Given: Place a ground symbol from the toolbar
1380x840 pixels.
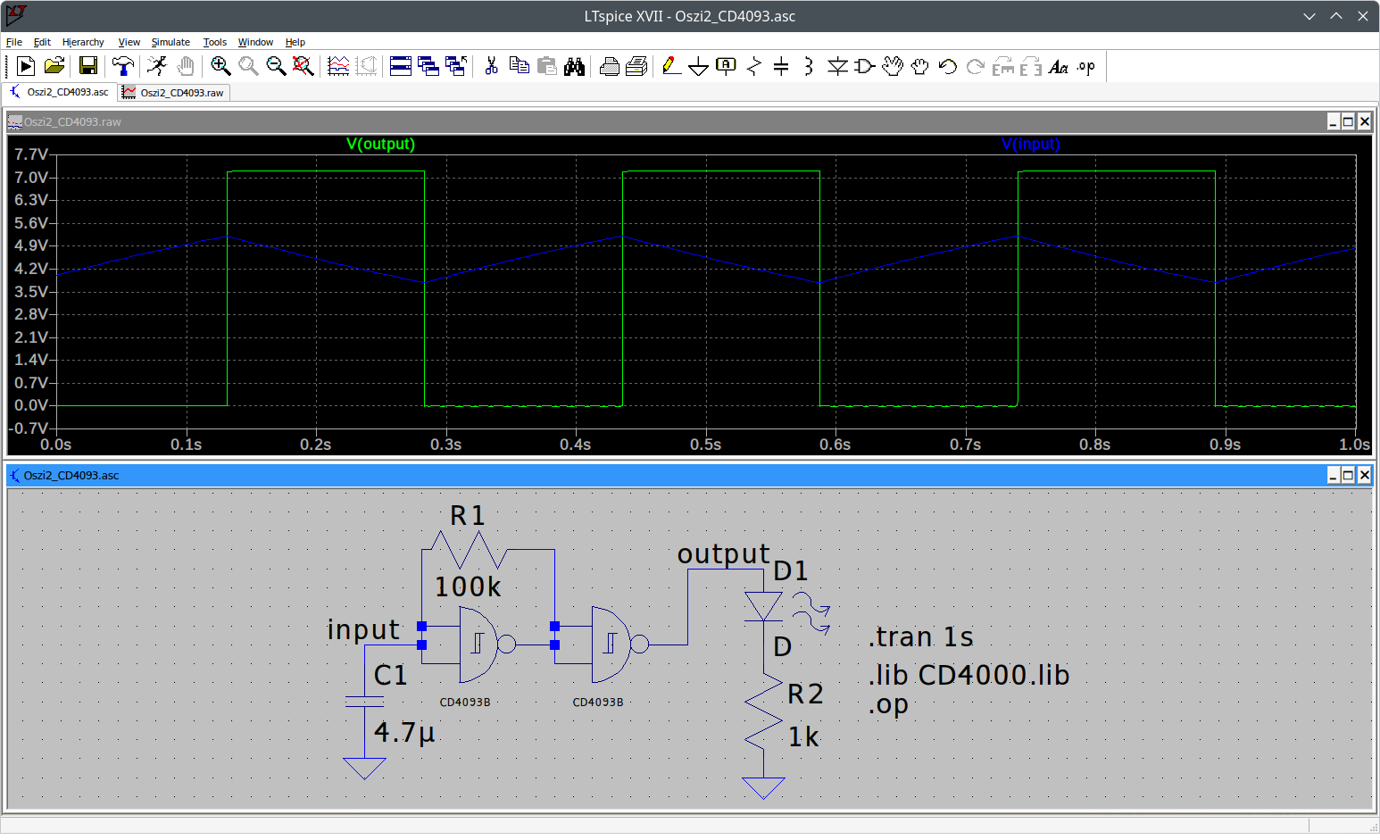Looking at the screenshot, I should 698,67.
